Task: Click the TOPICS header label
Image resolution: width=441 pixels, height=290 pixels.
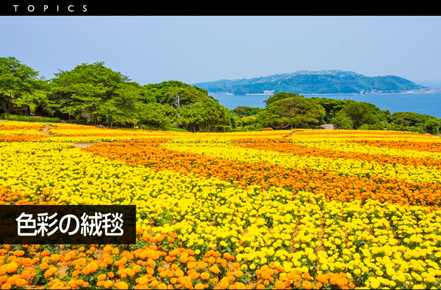Action: 50,8
